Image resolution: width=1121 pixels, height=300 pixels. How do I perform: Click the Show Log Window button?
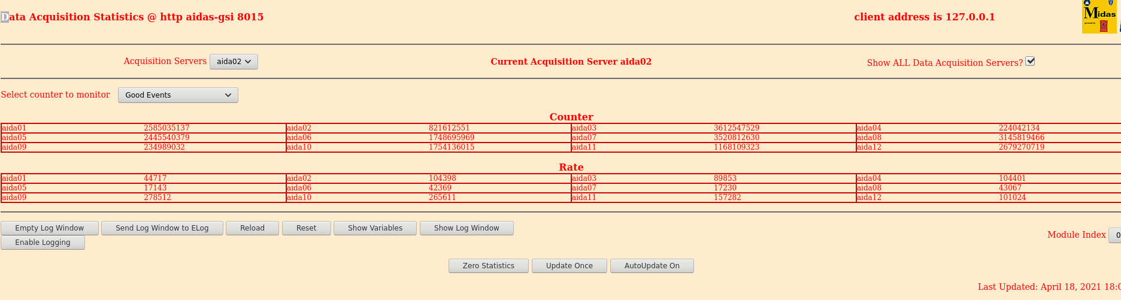click(x=466, y=228)
